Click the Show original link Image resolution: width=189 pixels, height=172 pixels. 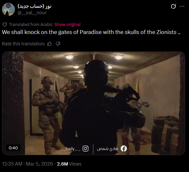67,25
